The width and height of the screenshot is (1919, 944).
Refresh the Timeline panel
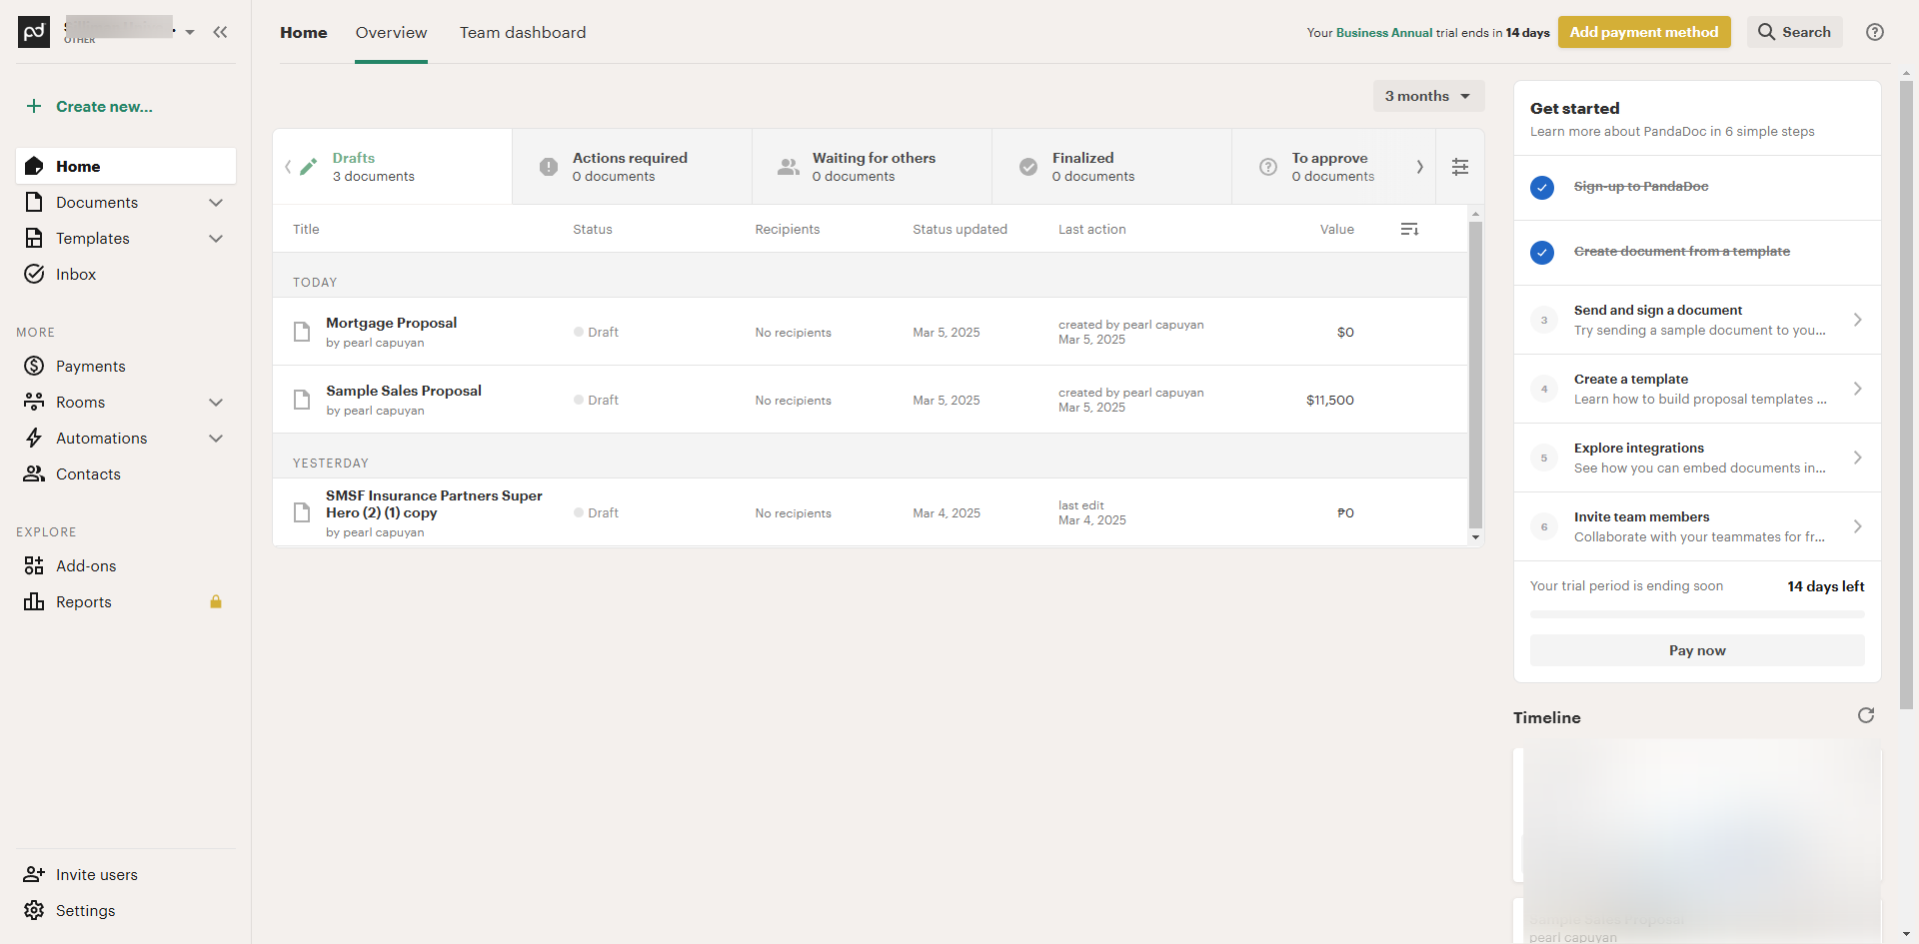[x=1866, y=716]
